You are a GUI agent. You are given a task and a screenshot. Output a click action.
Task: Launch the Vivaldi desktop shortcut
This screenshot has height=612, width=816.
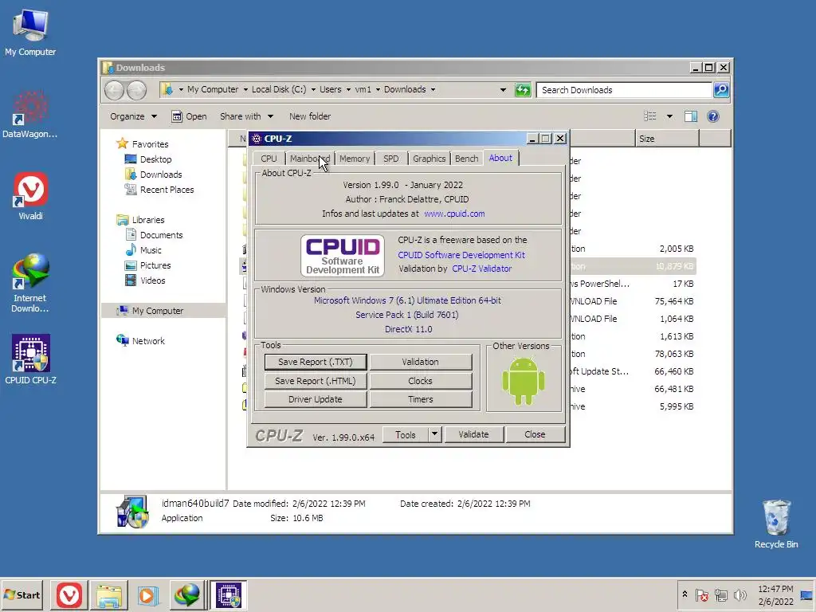(31, 196)
